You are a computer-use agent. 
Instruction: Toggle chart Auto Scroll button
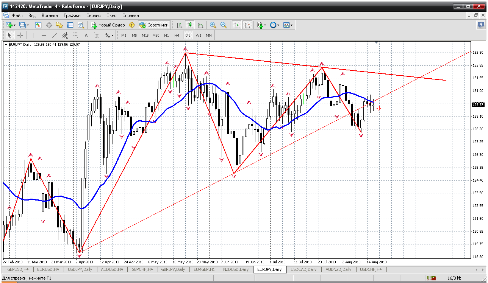coord(237,25)
